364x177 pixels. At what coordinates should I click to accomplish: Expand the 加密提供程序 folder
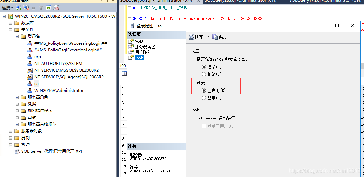[x=17, y=111]
